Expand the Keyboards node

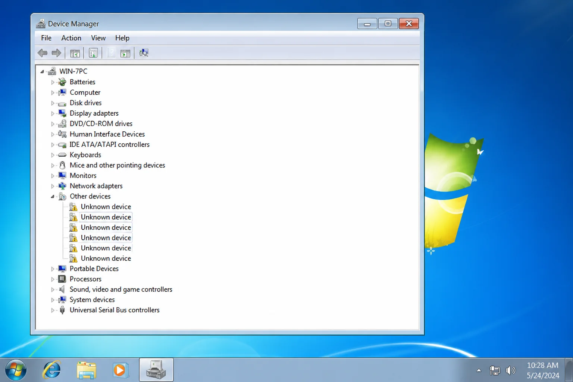pyautogui.click(x=53, y=155)
